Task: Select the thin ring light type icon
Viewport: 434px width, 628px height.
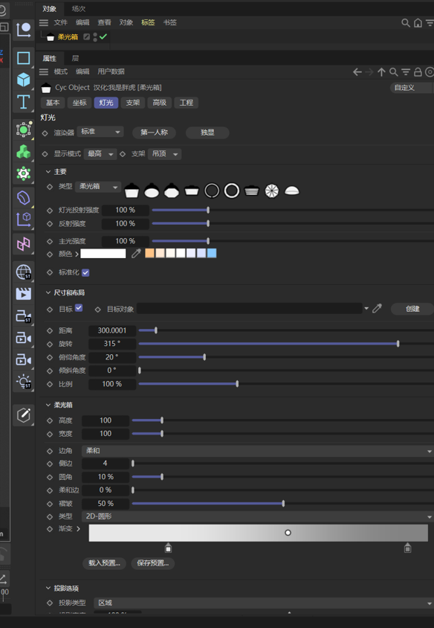Action: (x=212, y=190)
